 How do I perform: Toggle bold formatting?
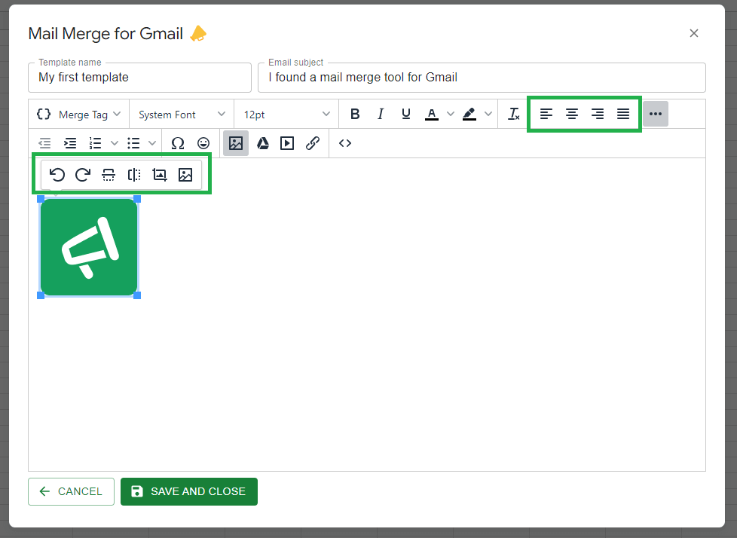click(355, 114)
